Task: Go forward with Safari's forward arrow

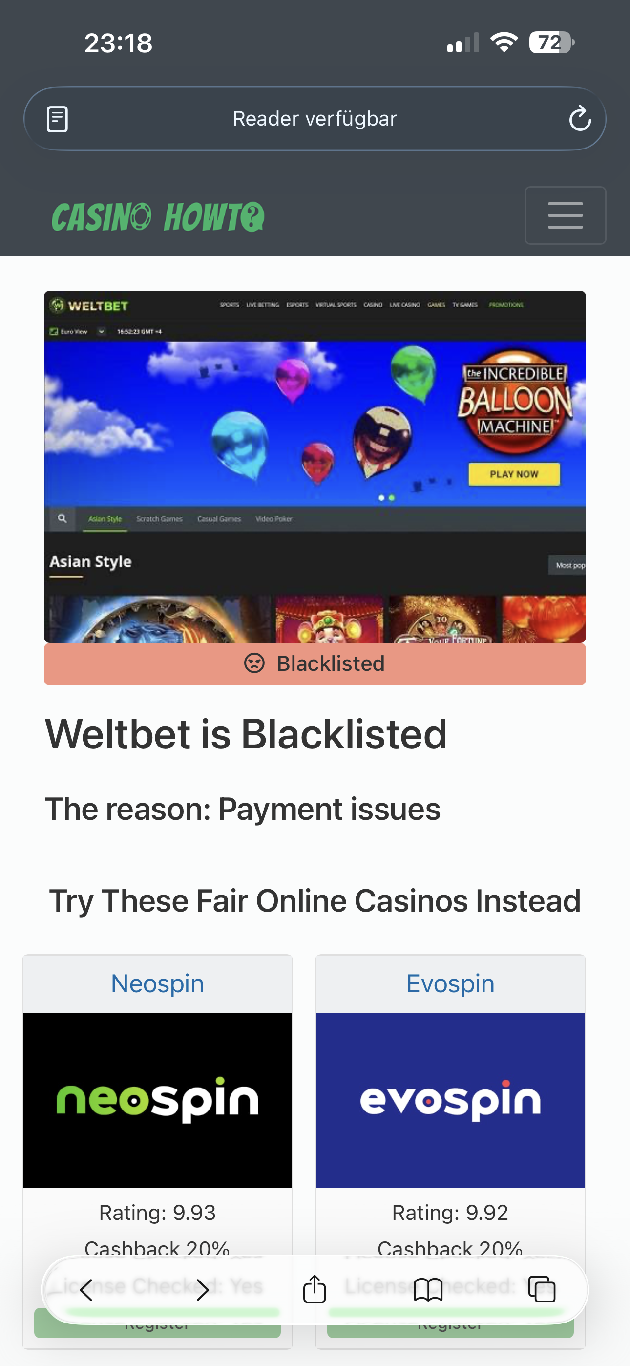Action: pyautogui.click(x=203, y=1290)
